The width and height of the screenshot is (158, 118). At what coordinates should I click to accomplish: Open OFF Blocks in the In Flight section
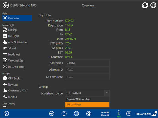point(12,78)
